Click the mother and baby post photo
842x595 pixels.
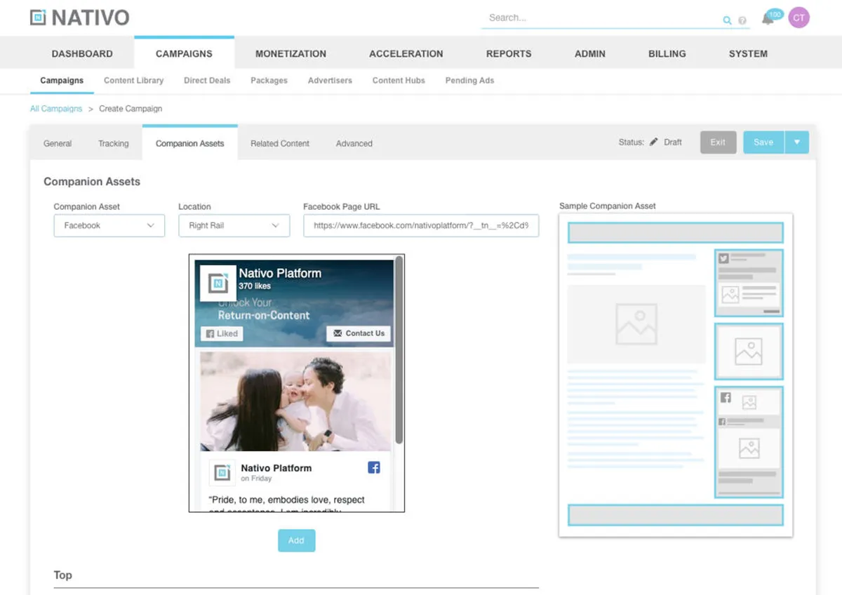click(295, 401)
